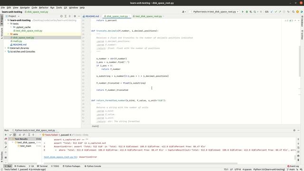Expand the venv folder
Image resolution: width=304 pixels, height=171 pixels.
(x=9, y=34)
